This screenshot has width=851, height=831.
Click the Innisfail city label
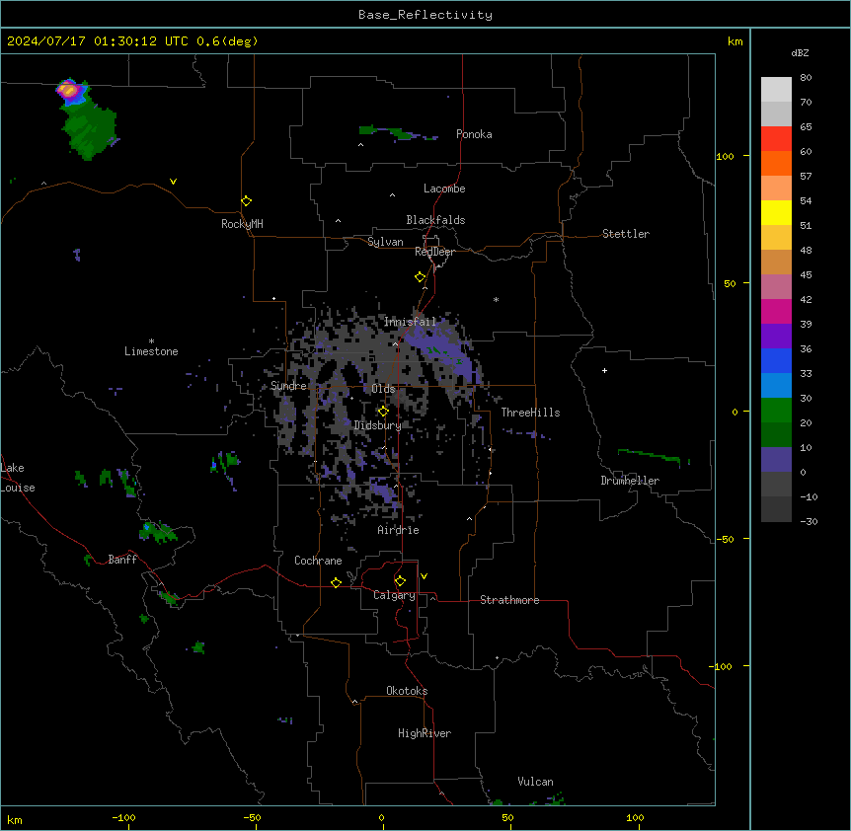pos(410,322)
